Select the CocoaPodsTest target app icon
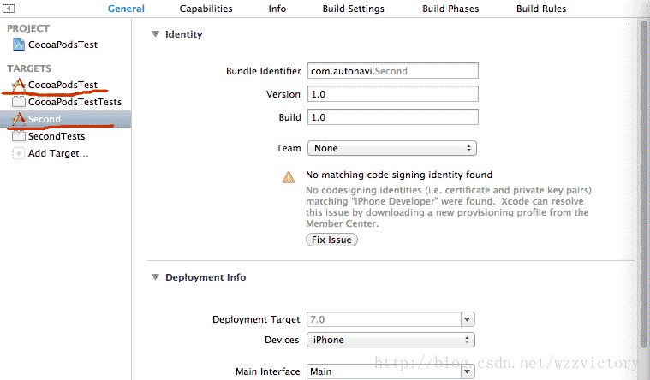Image resolution: width=650 pixels, height=380 pixels. (19, 85)
